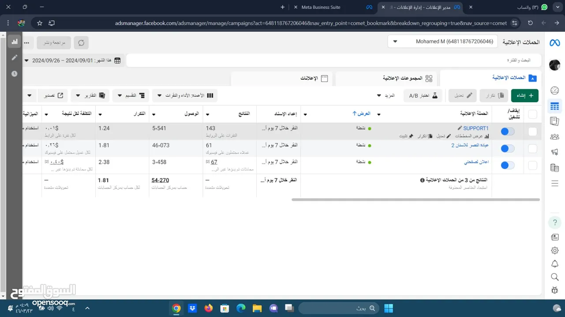Bookmark this page with the star icon
The height and width of the screenshot is (317, 565).
click(40, 23)
